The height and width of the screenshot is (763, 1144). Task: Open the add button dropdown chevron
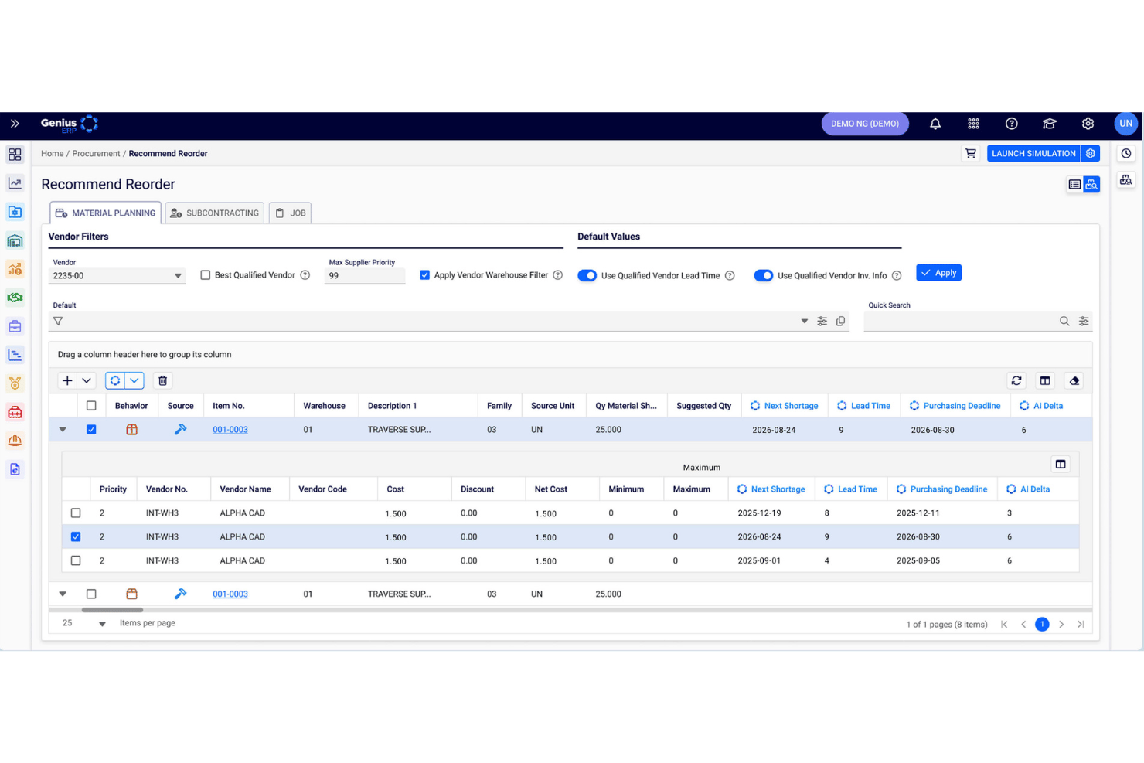click(87, 380)
